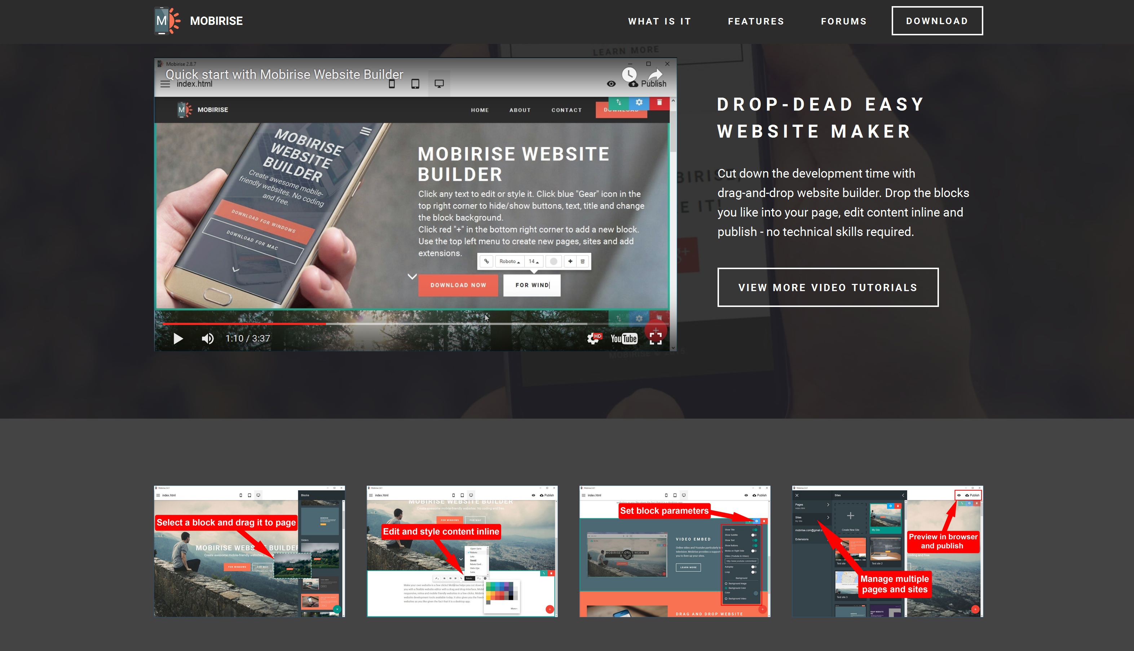Image resolution: width=1134 pixels, height=651 pixels.
Task: Toggle video mute button
Action: click(x=208, y=338)
